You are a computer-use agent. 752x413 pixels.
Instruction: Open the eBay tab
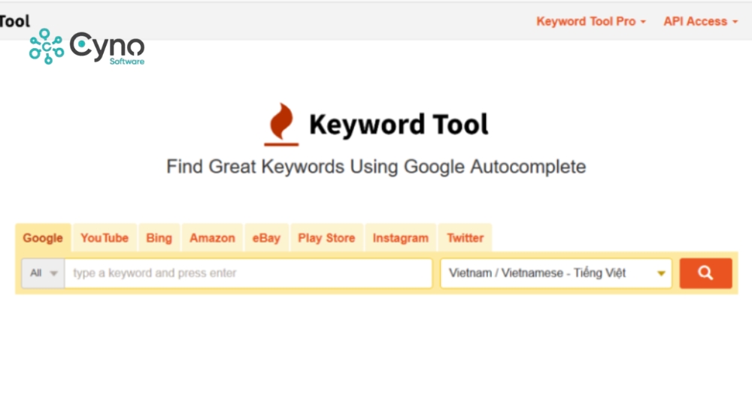tap(266, 238)
